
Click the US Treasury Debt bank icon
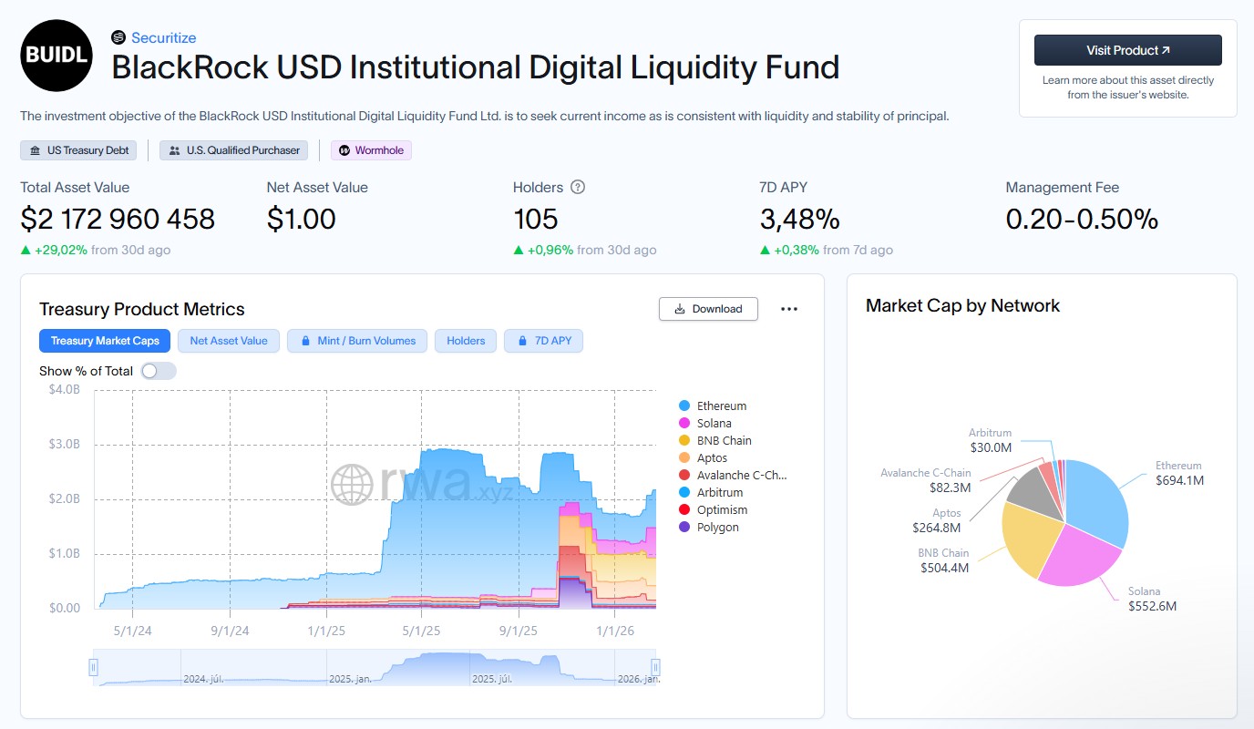pyautogui.click(x=36, y=150)
